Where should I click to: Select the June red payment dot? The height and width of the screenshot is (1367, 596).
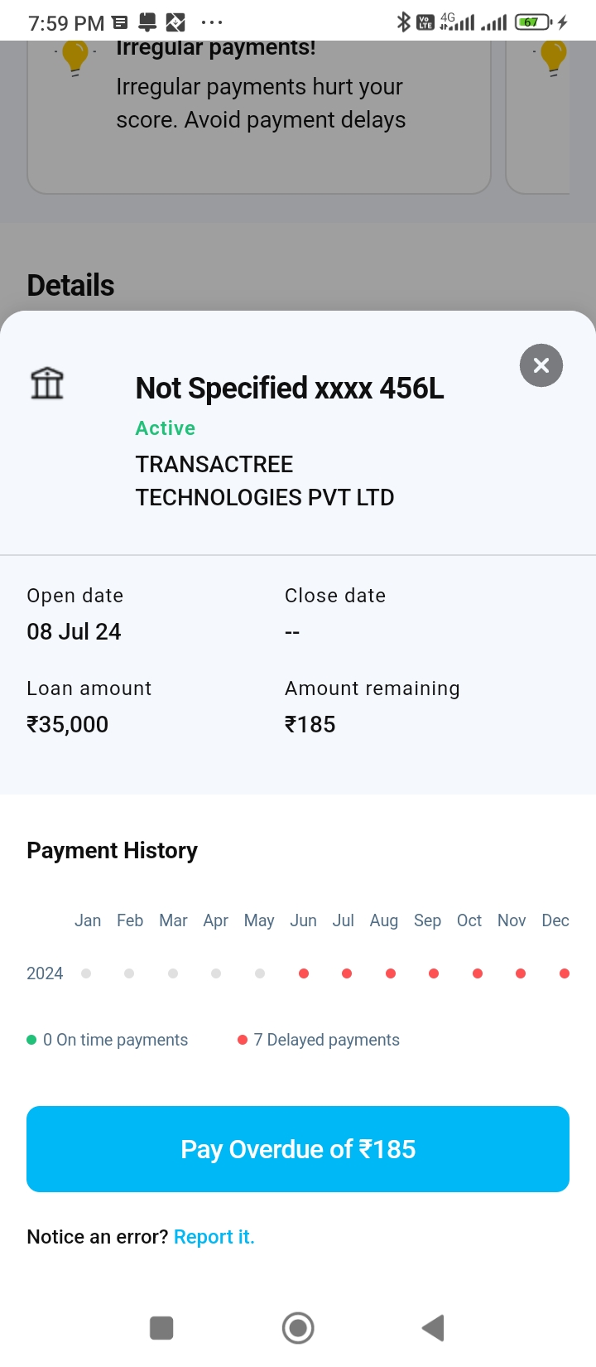click(x=304, y=973)
